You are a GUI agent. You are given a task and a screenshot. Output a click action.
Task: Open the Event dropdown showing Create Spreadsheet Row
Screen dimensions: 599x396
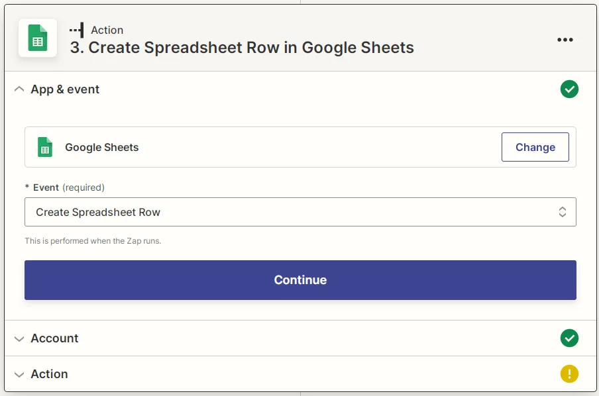(x=300, y=212)
